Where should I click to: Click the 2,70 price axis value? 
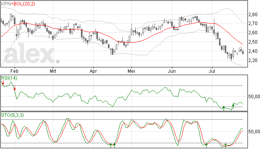[x=253, y=23]
